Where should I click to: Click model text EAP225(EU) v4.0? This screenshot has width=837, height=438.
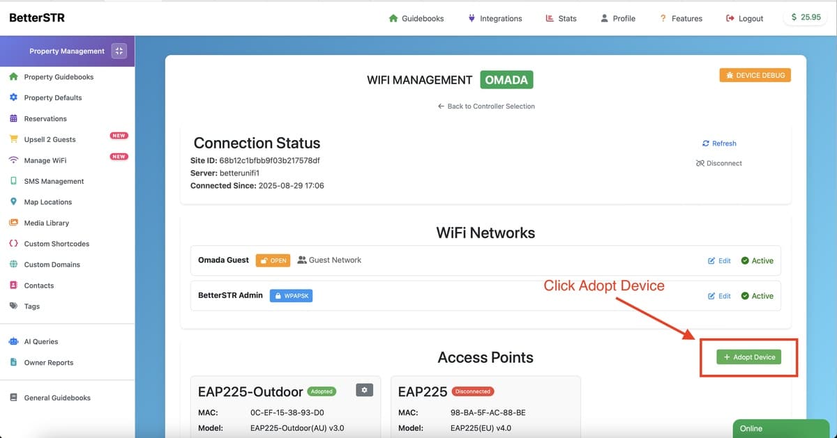481,428
